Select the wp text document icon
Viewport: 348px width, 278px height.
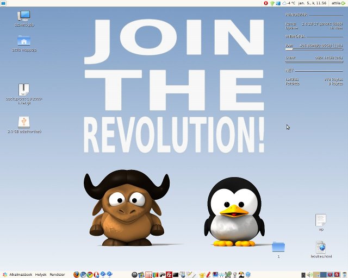coord(321,223)
